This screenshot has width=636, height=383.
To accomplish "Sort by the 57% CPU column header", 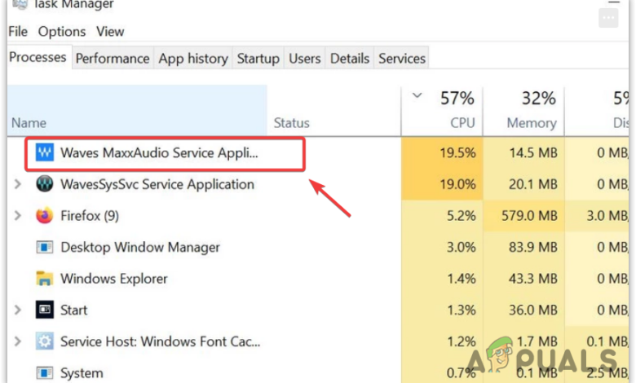I will click(x=442, y=110).
